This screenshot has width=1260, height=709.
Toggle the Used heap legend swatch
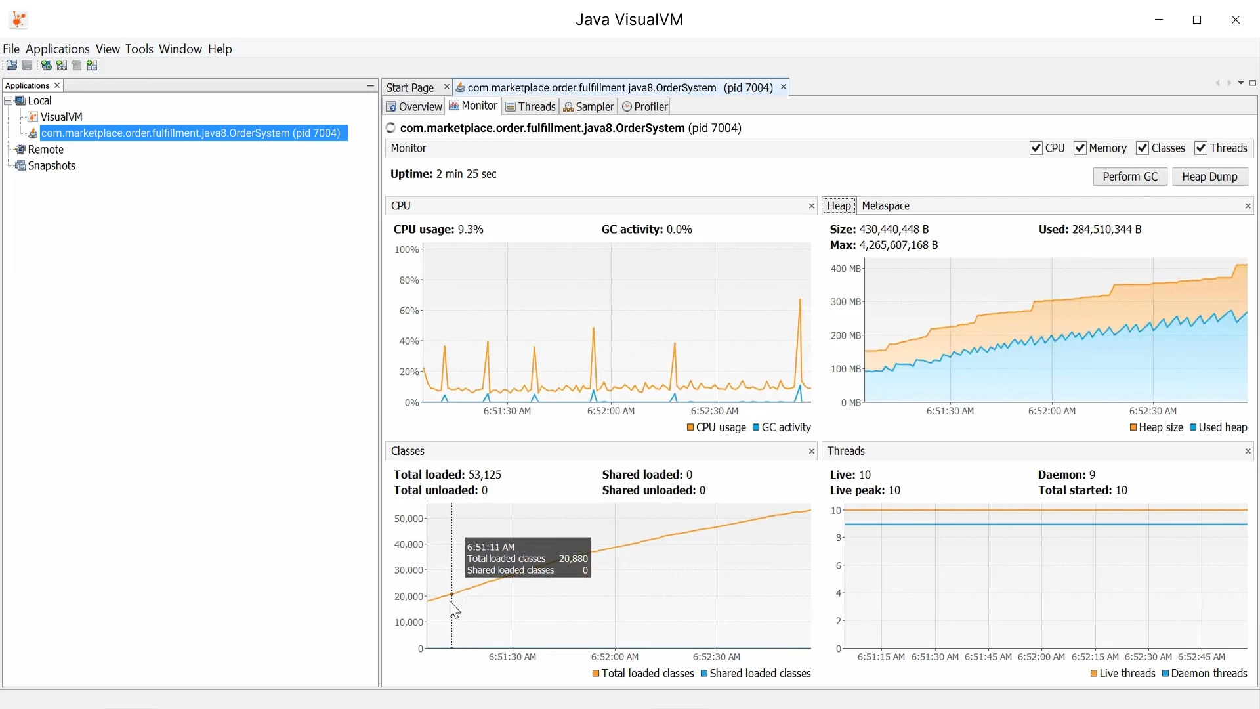tap(1192, 427)
